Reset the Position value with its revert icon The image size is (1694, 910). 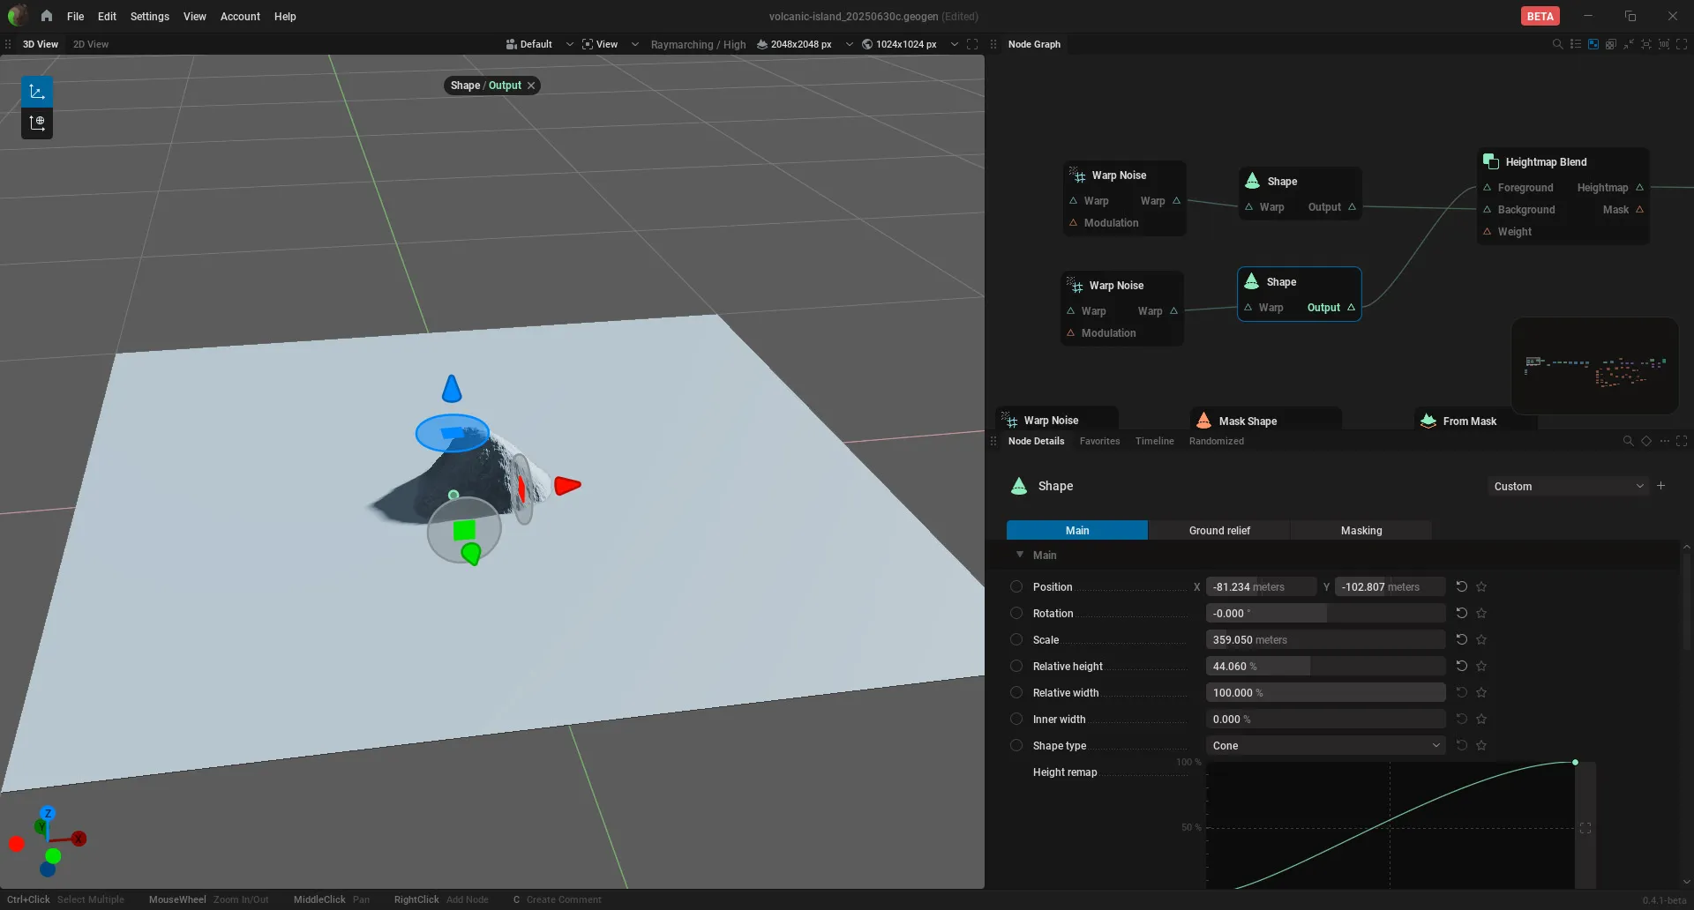pos(1461,586)
